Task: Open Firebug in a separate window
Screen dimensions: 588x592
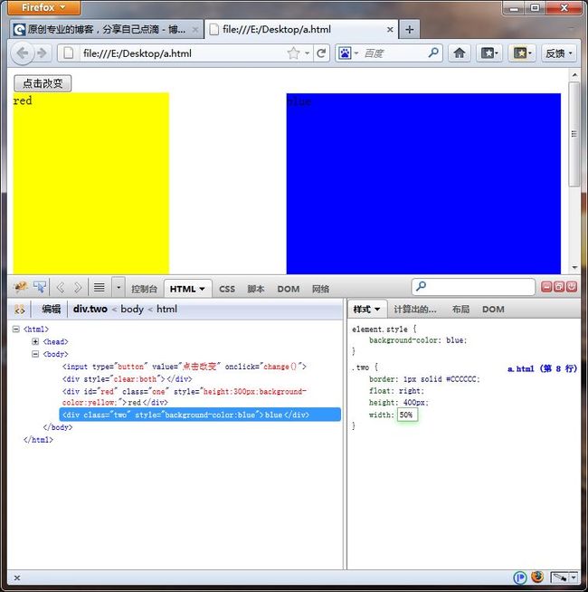Action: (x=559, y=287)
